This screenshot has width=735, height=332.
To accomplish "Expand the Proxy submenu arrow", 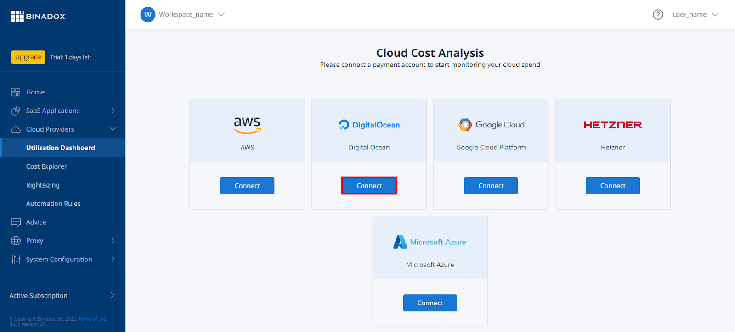I will tap(113, 241).
